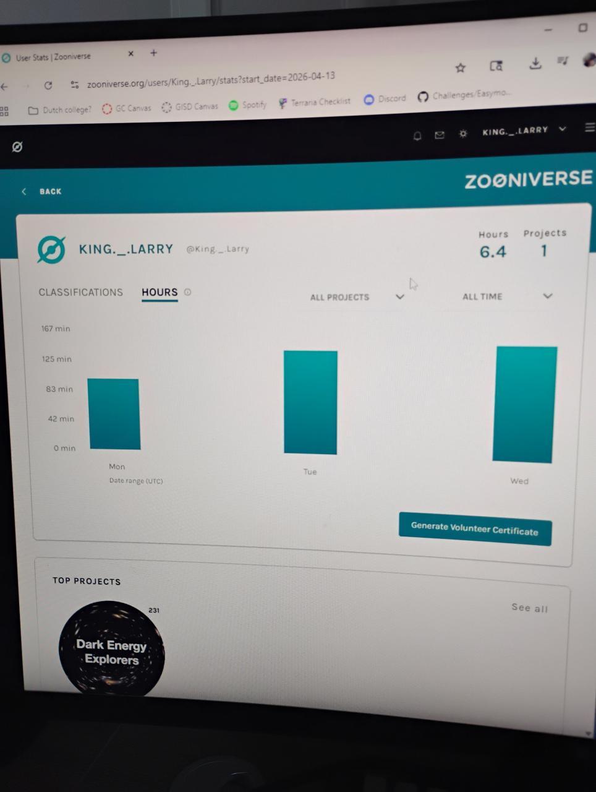
Task: Open the Terraria Checklist bookmark
Action: click(x=314, y=101)
